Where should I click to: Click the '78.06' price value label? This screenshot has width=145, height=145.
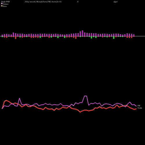(x=140, y=108)
